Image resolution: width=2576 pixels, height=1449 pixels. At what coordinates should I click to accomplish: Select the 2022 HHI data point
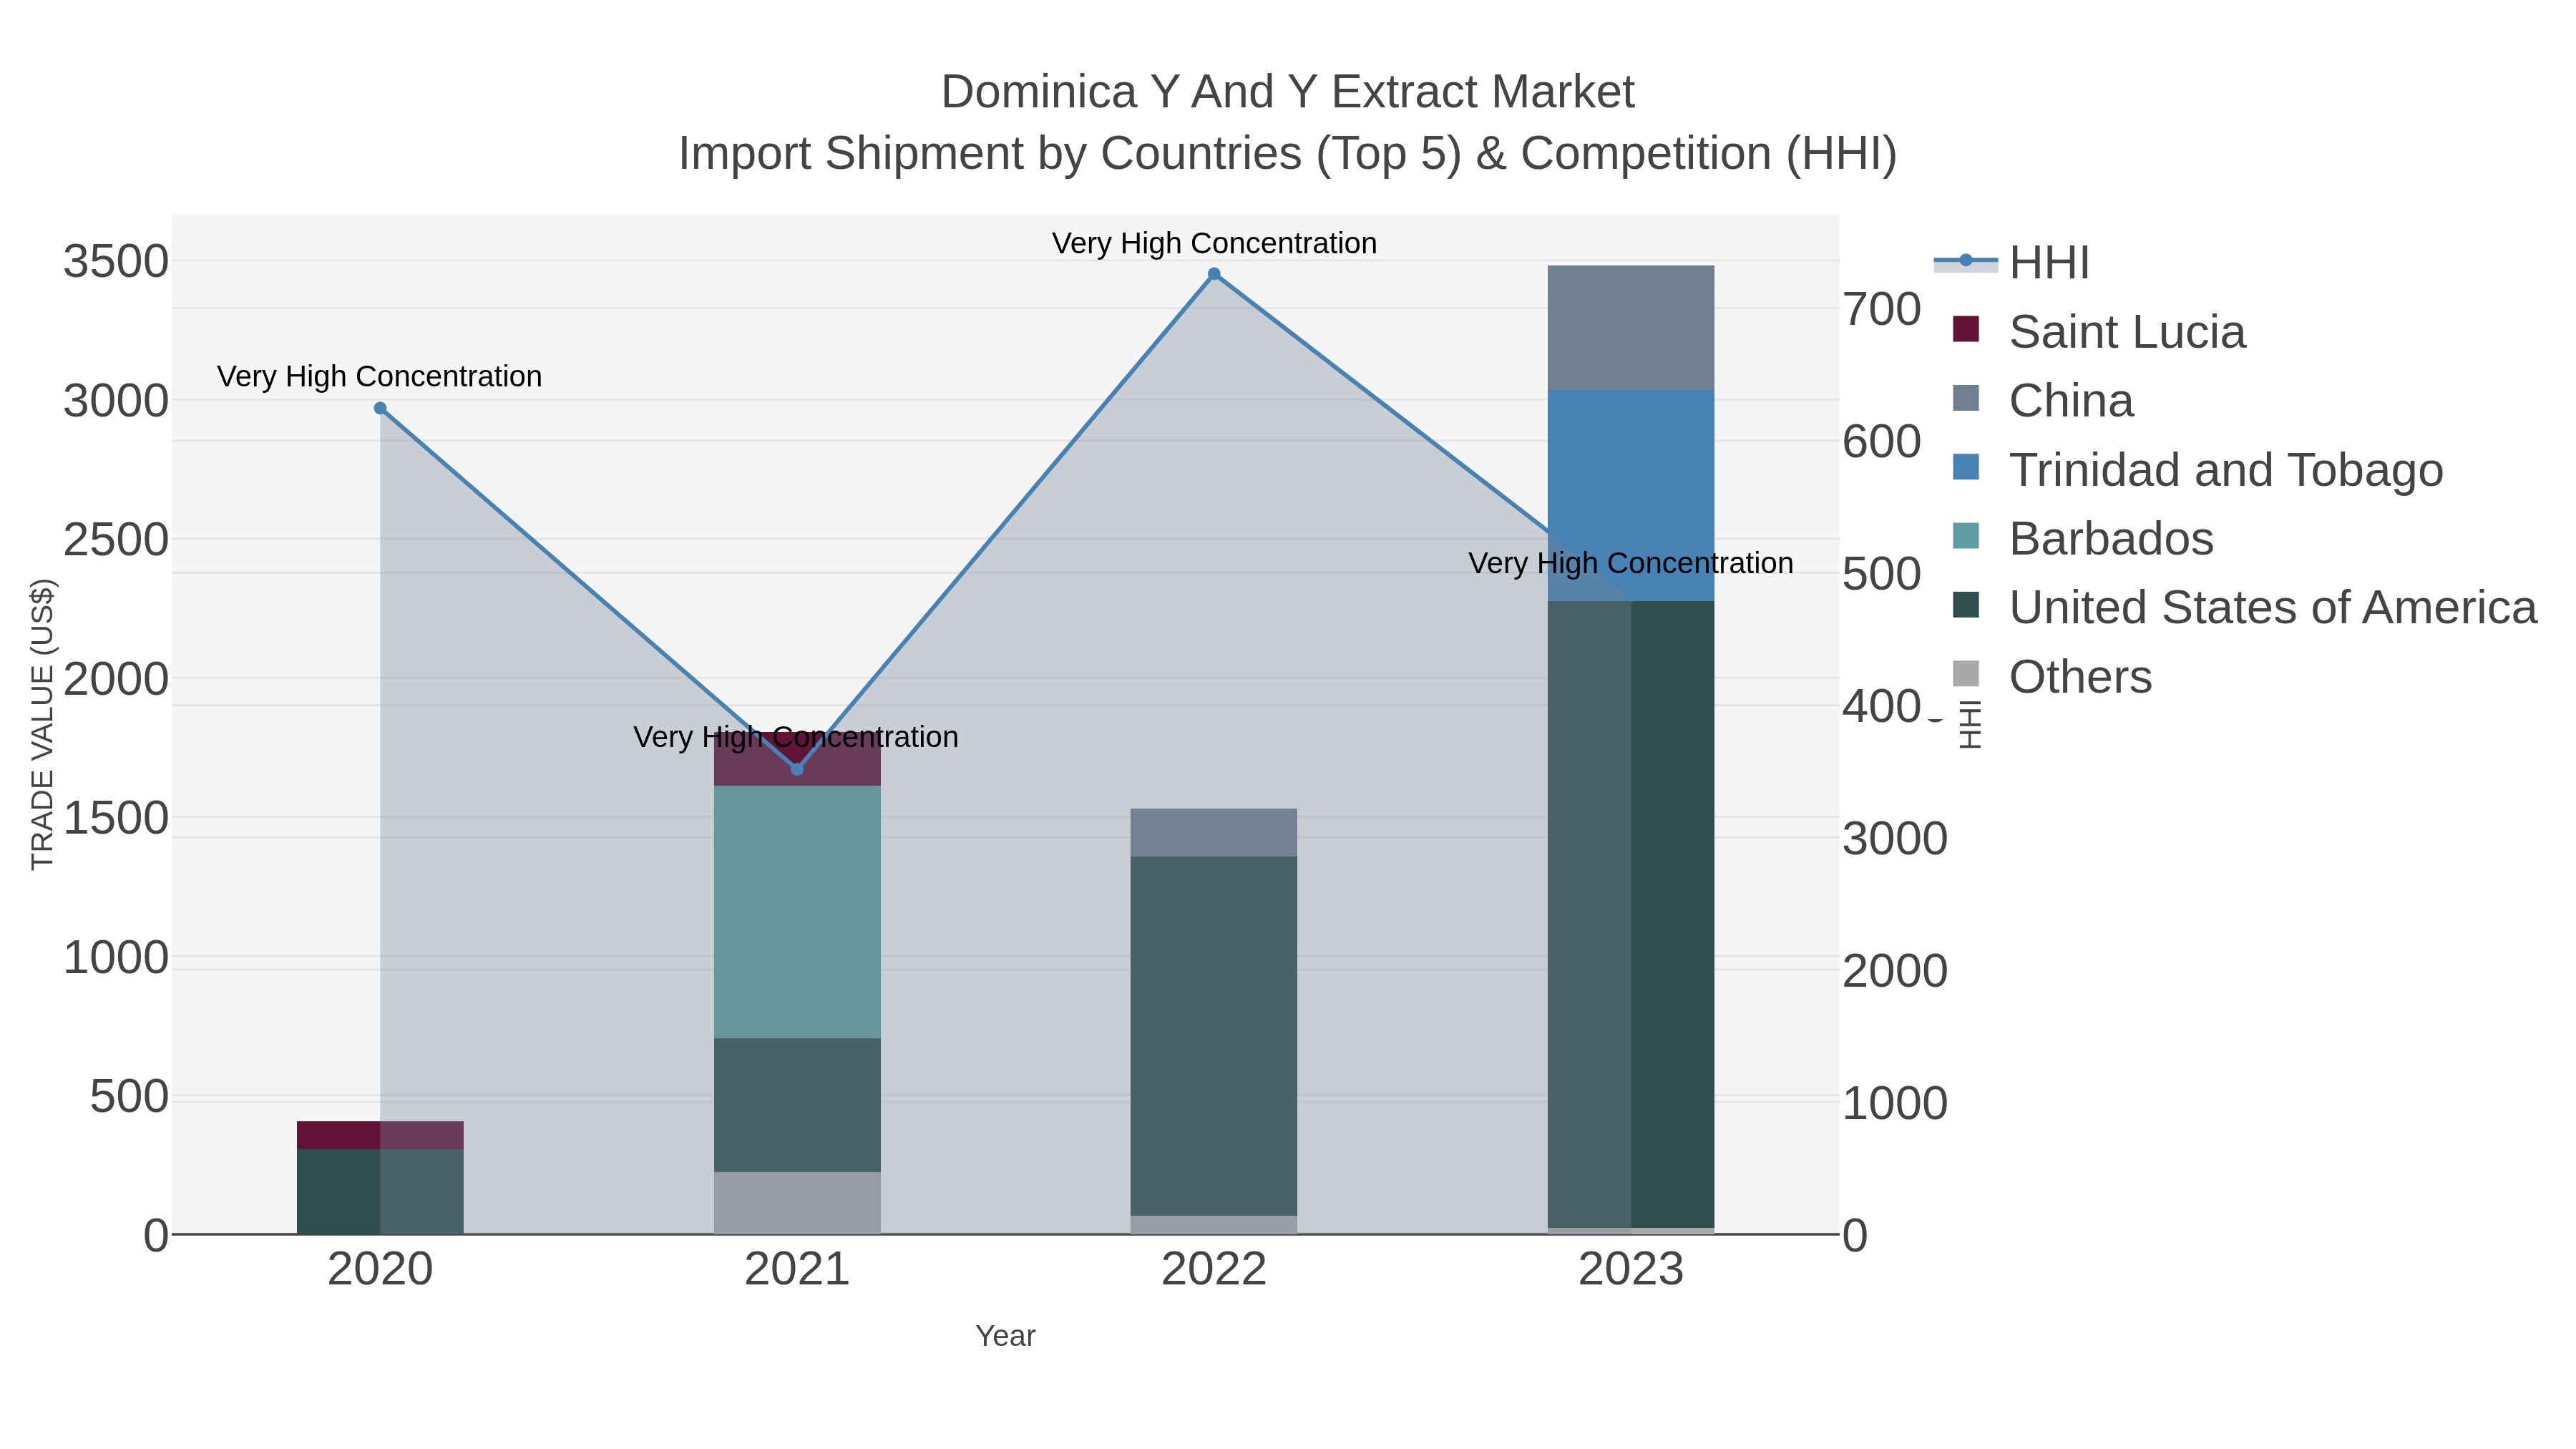coord(1214,274)
